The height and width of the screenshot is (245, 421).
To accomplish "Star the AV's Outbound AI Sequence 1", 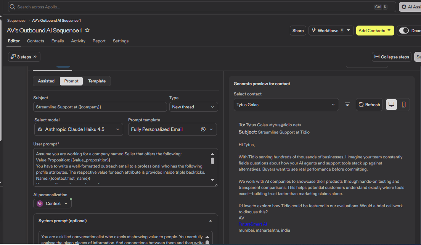I will tap(87, 31).
